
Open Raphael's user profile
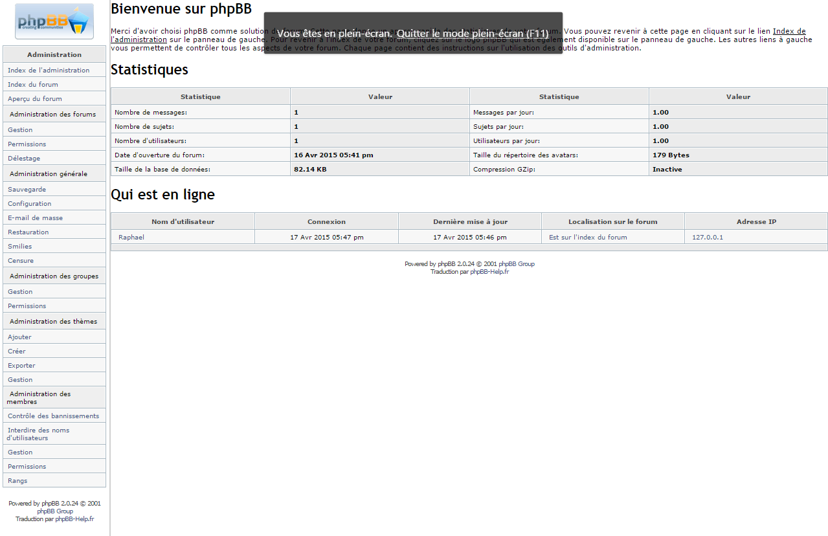(x=131, y=237)
